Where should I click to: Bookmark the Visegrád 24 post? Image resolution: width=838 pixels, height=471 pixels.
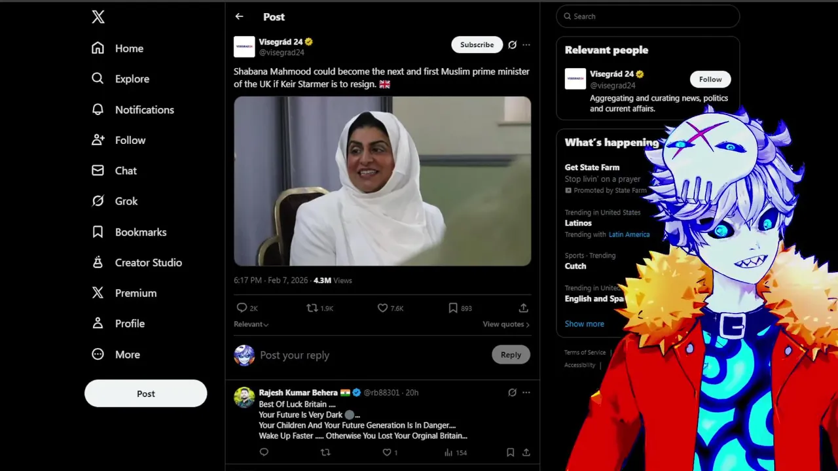pyautogui.click(x=453, y=307)
